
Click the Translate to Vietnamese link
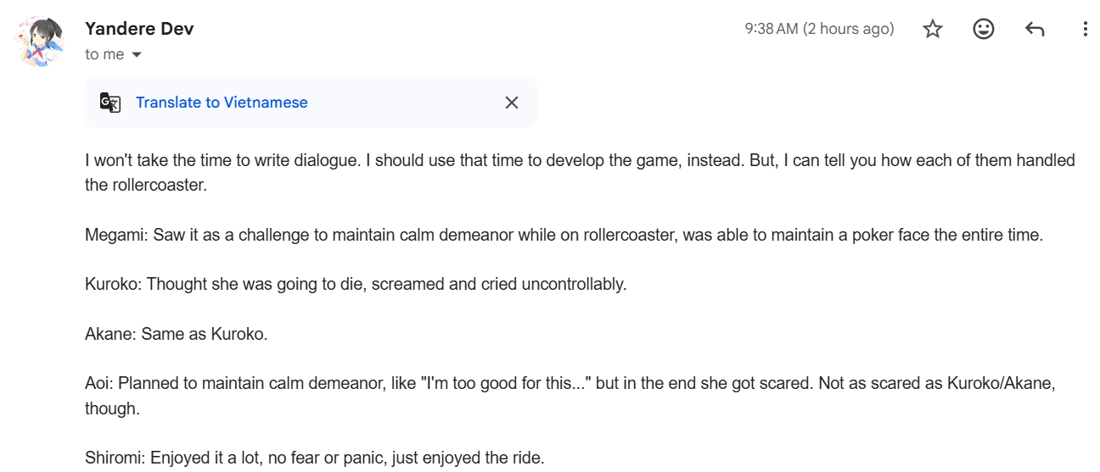(x=222, y=103)
